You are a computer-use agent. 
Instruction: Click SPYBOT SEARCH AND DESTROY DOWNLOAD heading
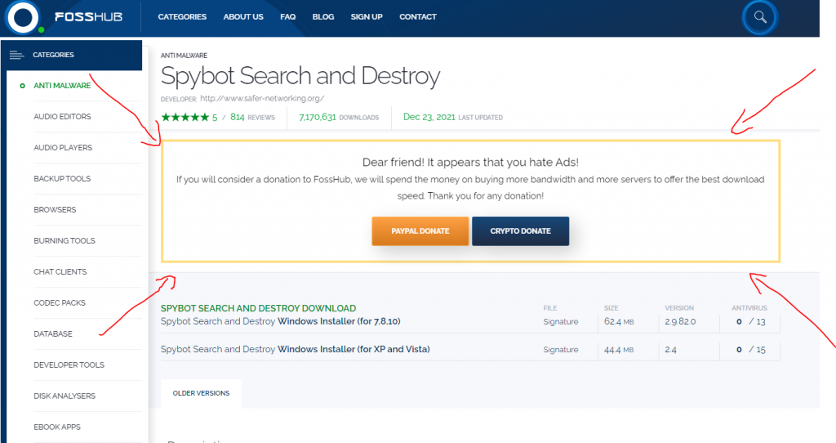[x=258, y=308]
